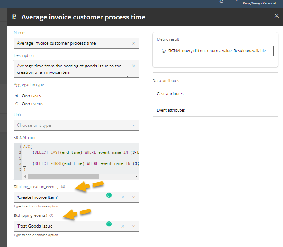Image resolution: width=283 pixels, height=247 pixels.
Task: Open the notification bell
Action: [x=222, y=1]
